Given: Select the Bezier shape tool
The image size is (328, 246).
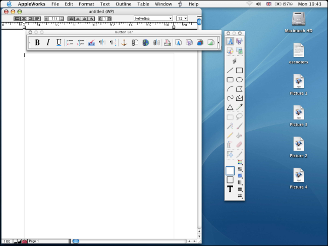Looking at the screenshot, I should (239, 98).
